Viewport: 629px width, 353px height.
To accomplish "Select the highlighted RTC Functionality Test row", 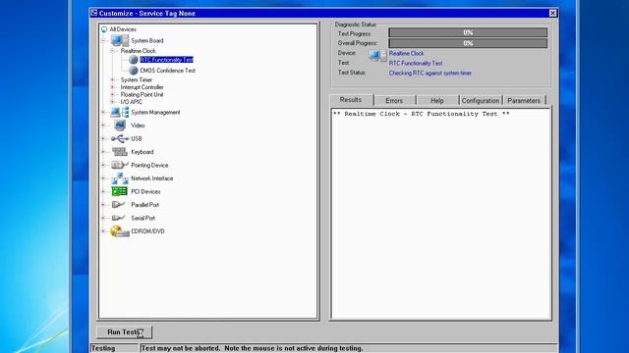I will pyautogui.click(x=166, y=60).
